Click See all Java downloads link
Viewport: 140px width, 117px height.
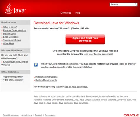pos(76,87)
